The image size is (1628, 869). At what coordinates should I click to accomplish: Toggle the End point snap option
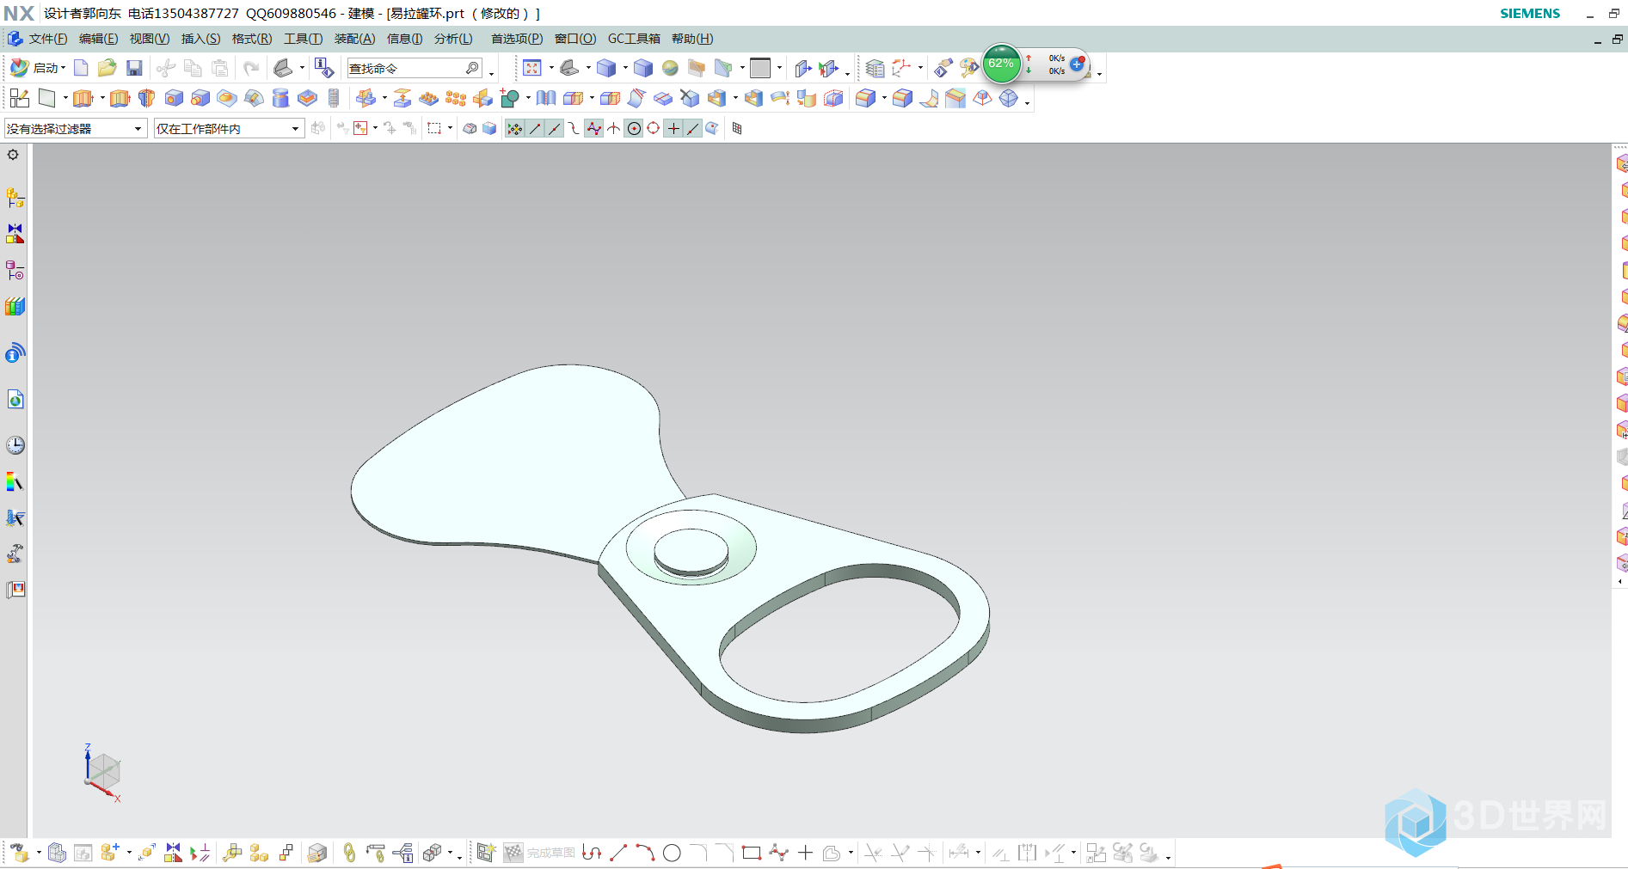[535, 128]
